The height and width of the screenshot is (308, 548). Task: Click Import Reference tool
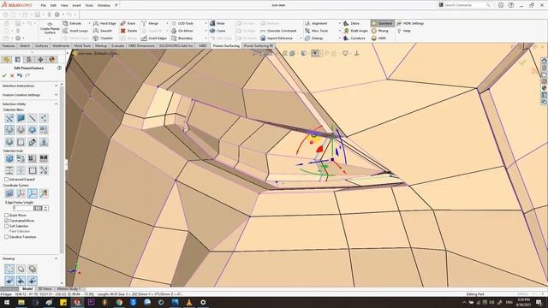tap(277, 38)
